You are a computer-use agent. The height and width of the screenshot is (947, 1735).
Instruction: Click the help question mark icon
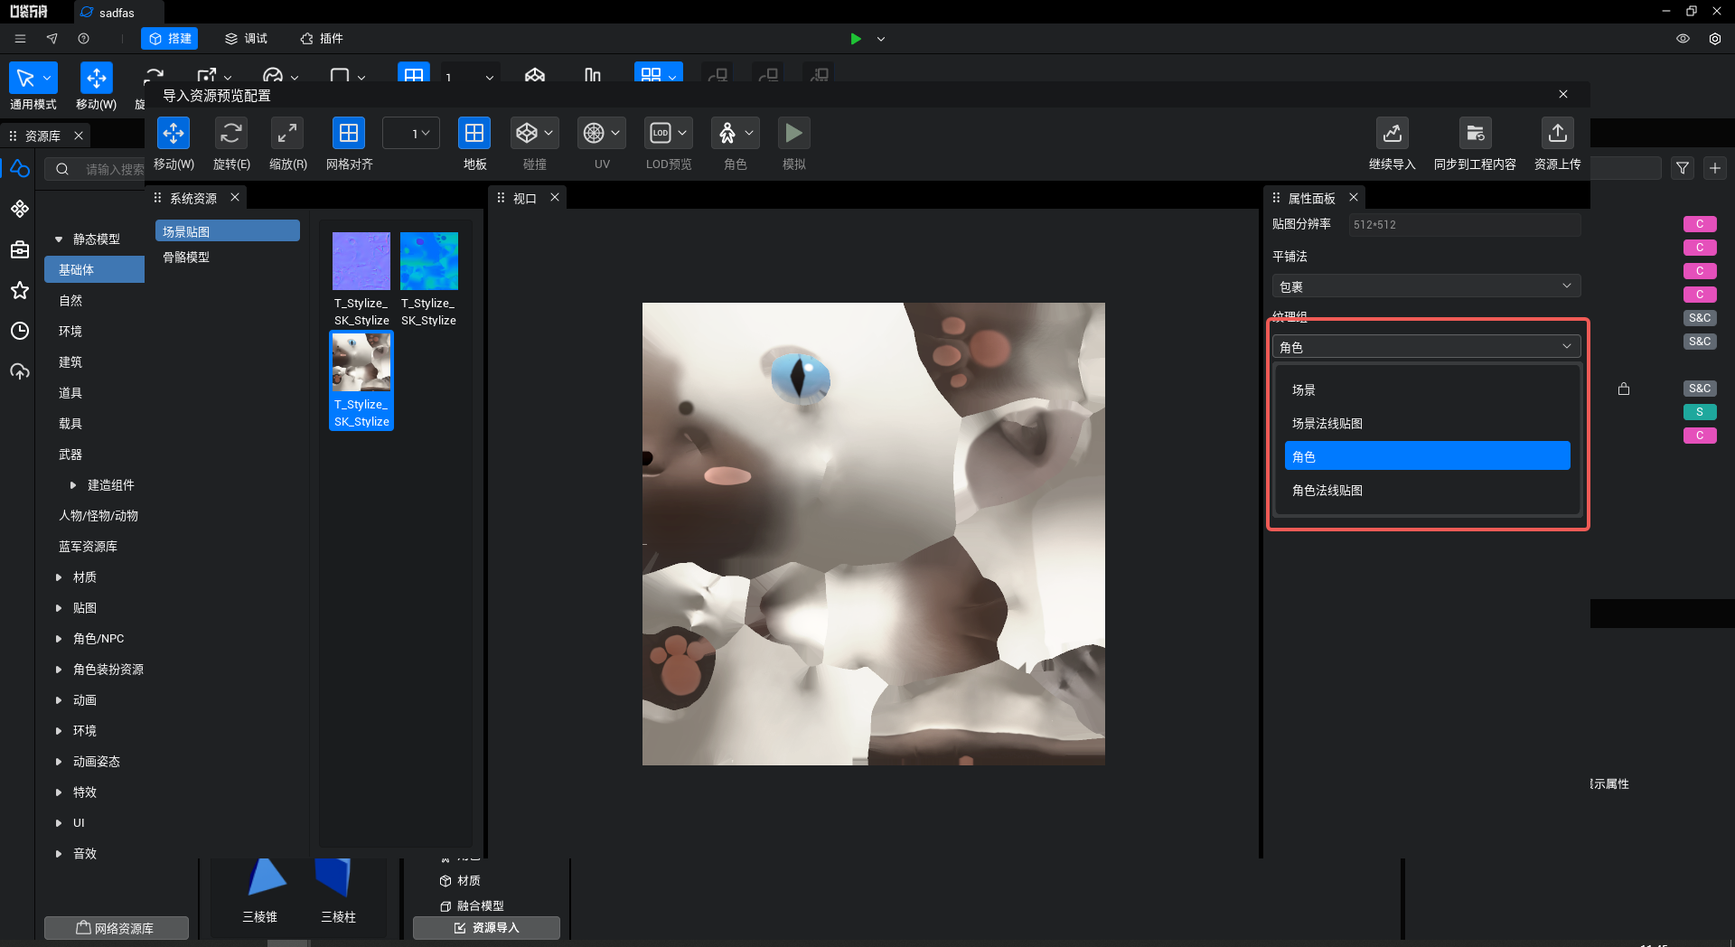[x=83, y=39]
